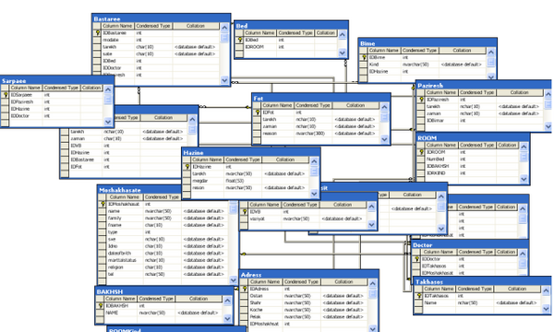
Task: Select the key icon beside IDHazine in Hazine table
Action: click(187, 167)
